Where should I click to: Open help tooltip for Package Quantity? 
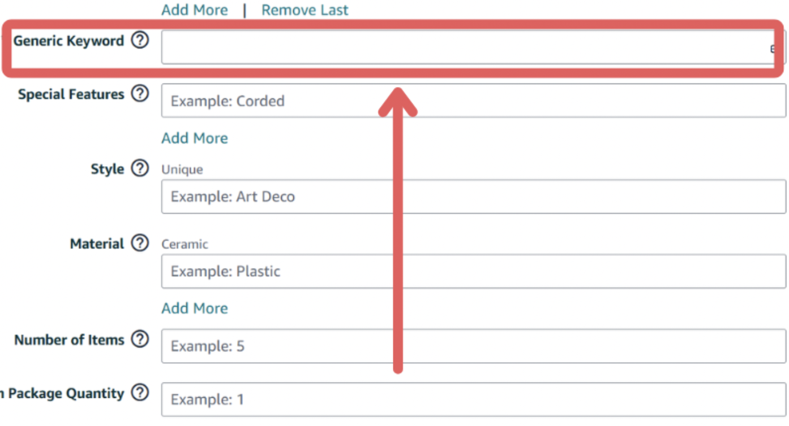139,393
